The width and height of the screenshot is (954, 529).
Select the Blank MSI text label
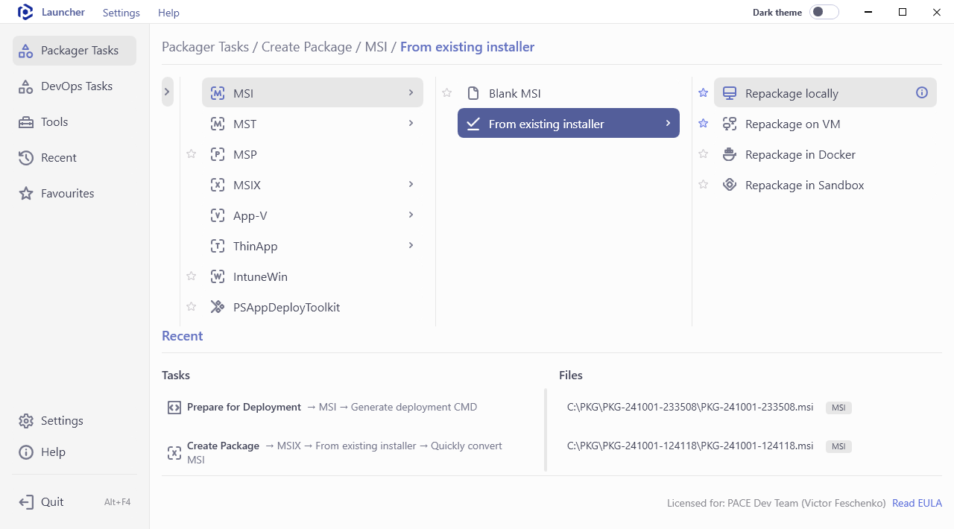[515, 93]
